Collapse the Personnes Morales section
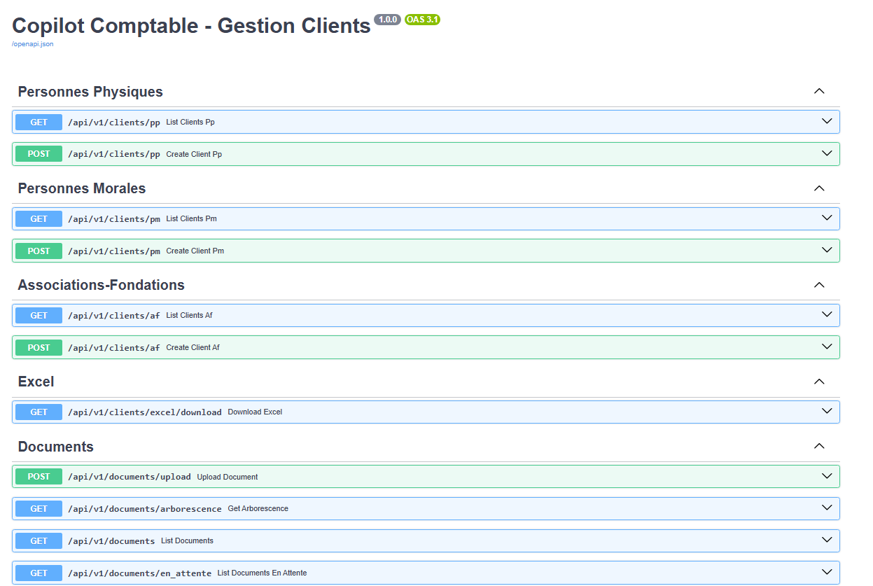The image size is (873, 586). coord(819,188)
